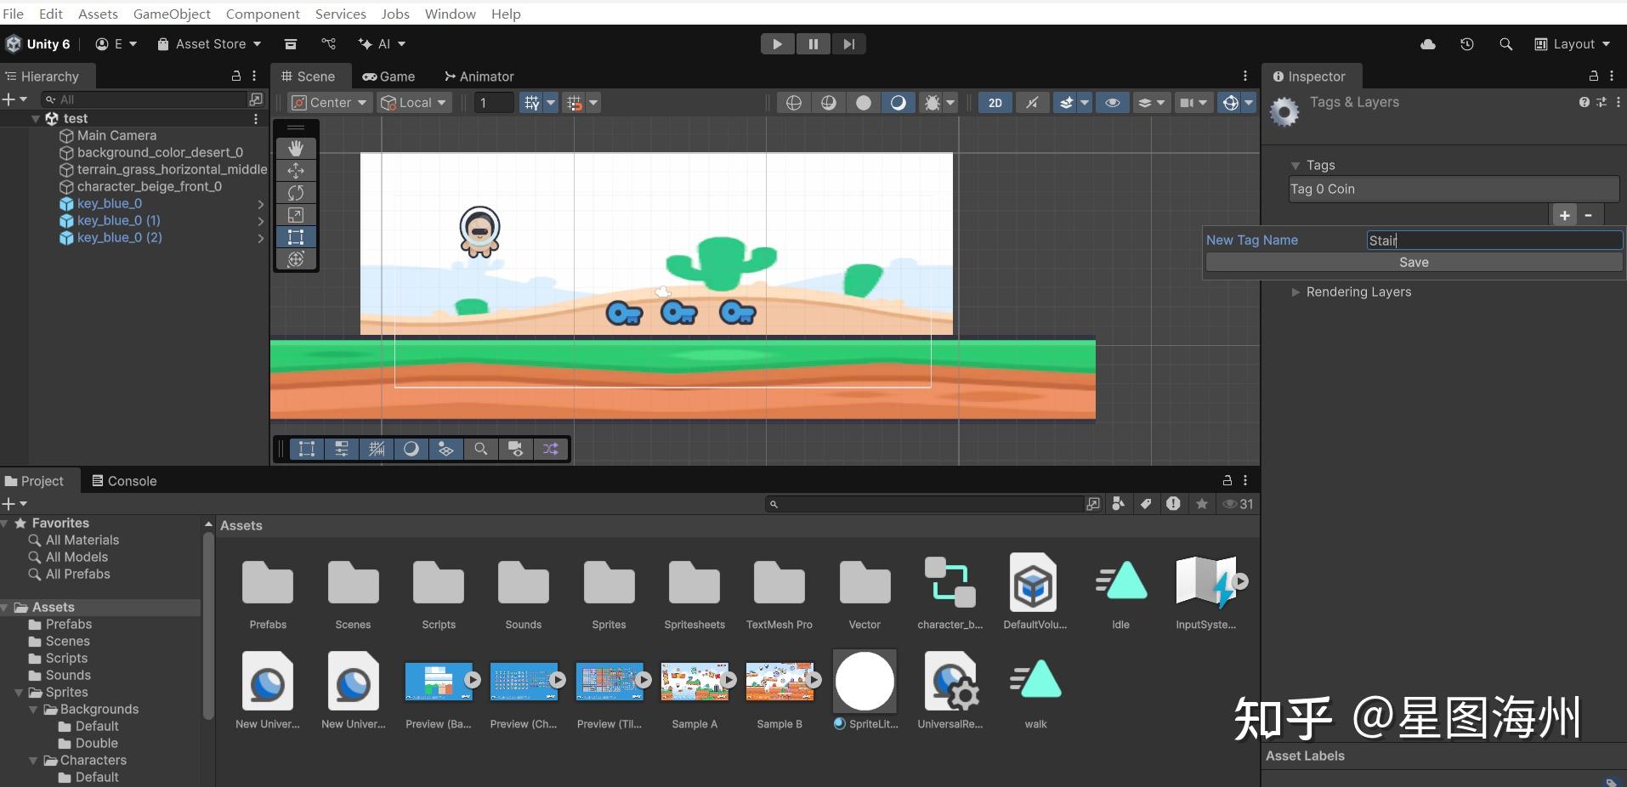The image size is (1627, 787).
Task: Select the Rotate tool
Action: [x=296, y=192]
